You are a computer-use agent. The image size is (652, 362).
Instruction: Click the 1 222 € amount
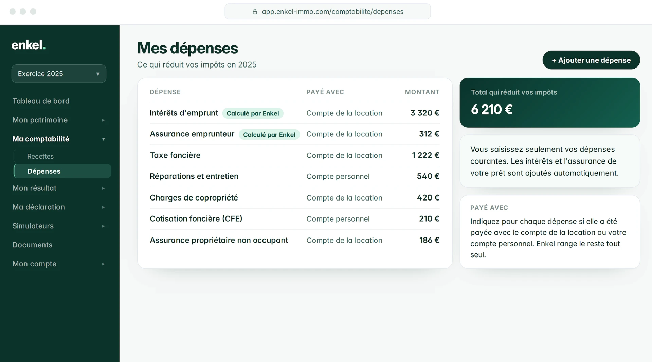[425, 155]
